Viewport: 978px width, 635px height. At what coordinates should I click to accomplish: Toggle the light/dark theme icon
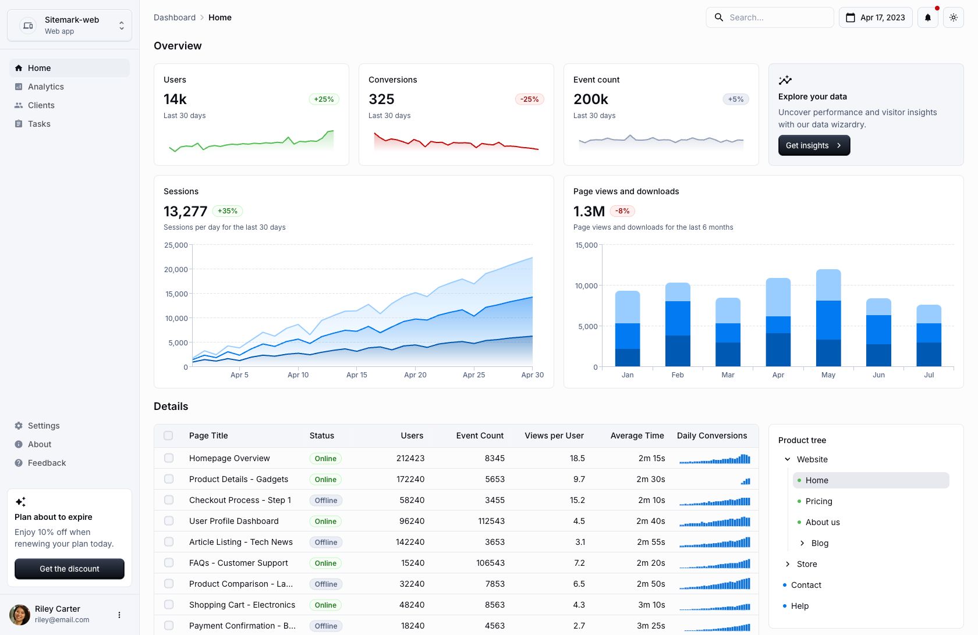click(954, 17)
